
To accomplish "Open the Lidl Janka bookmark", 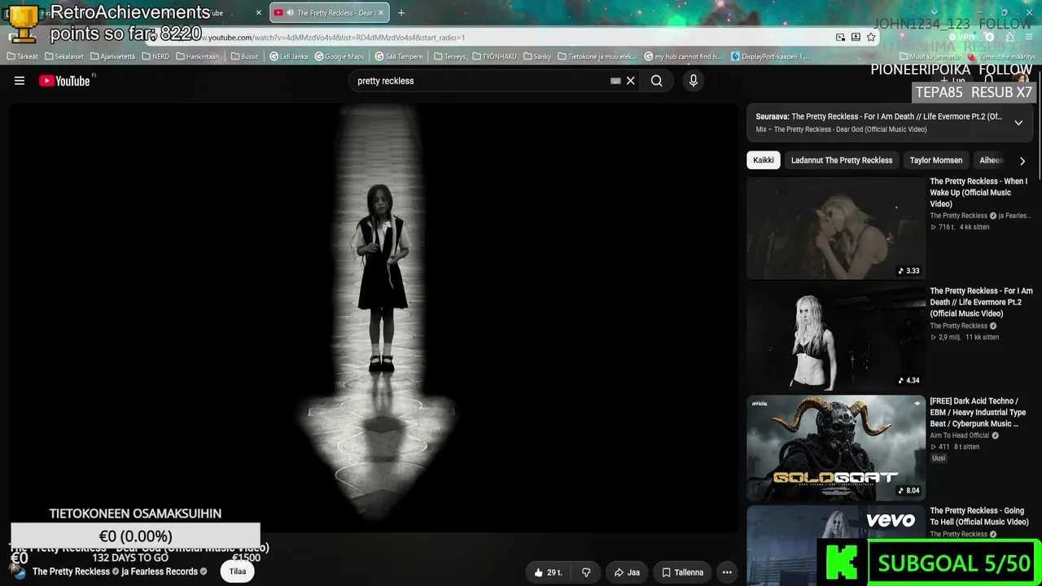I will (x=289, y=57).
